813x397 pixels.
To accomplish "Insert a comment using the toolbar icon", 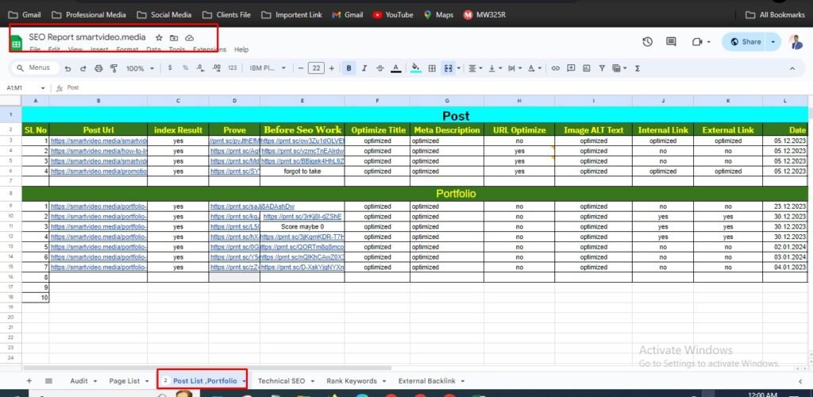I will tap(571, 68).
